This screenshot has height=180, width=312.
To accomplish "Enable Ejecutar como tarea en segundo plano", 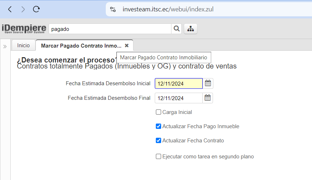I will point(158,157).
